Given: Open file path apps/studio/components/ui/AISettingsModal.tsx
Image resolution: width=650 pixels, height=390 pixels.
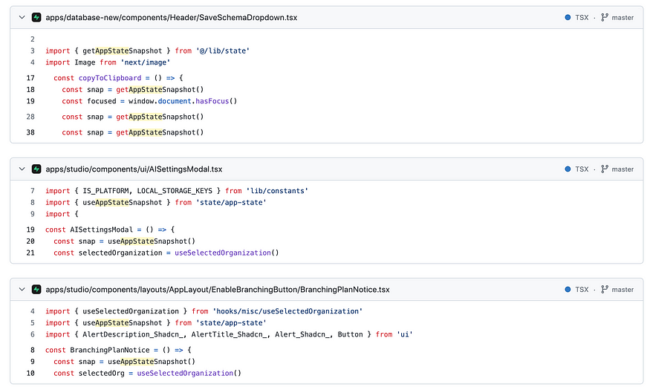Looking at the screenshot, I should point(134,169).
